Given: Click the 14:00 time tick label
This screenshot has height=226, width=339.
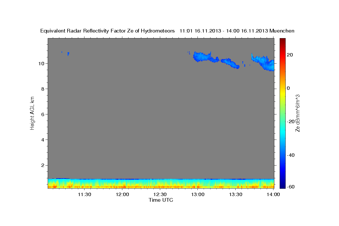Looking at the screenshot, I should pos(273,194).
